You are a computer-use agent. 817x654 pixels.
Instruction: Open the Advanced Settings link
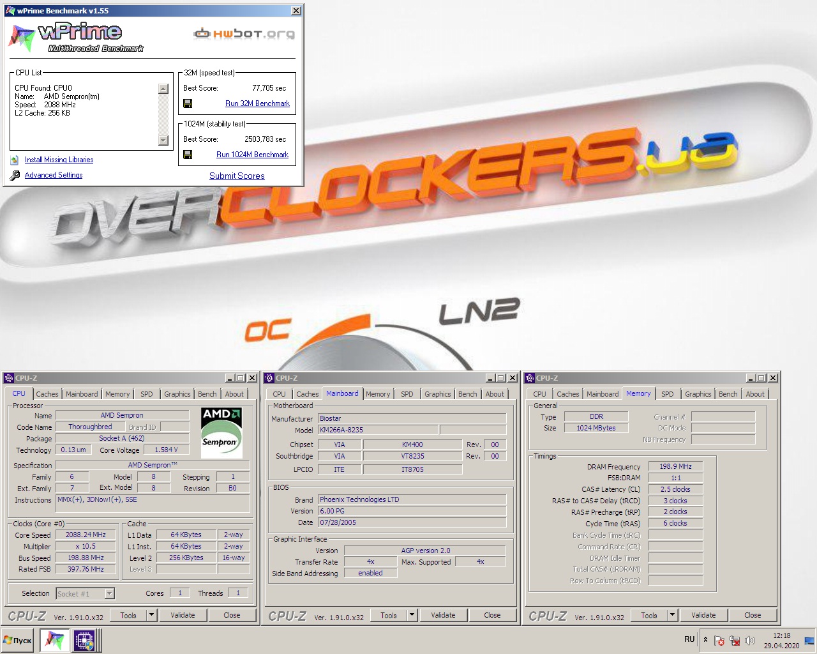click(x=54, y=175)
